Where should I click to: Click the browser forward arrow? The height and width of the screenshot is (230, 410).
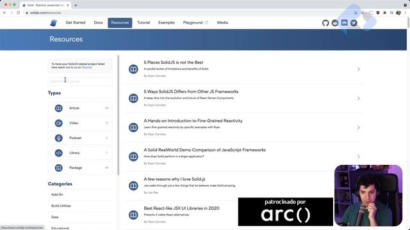(x=12, y=13)
